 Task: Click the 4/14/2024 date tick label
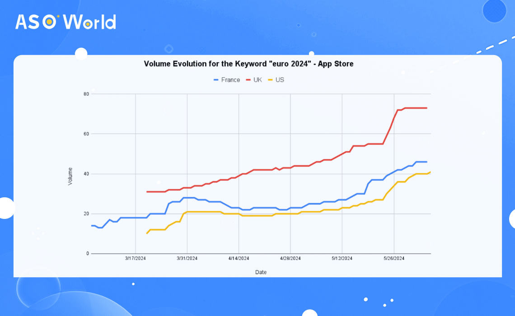239,258
